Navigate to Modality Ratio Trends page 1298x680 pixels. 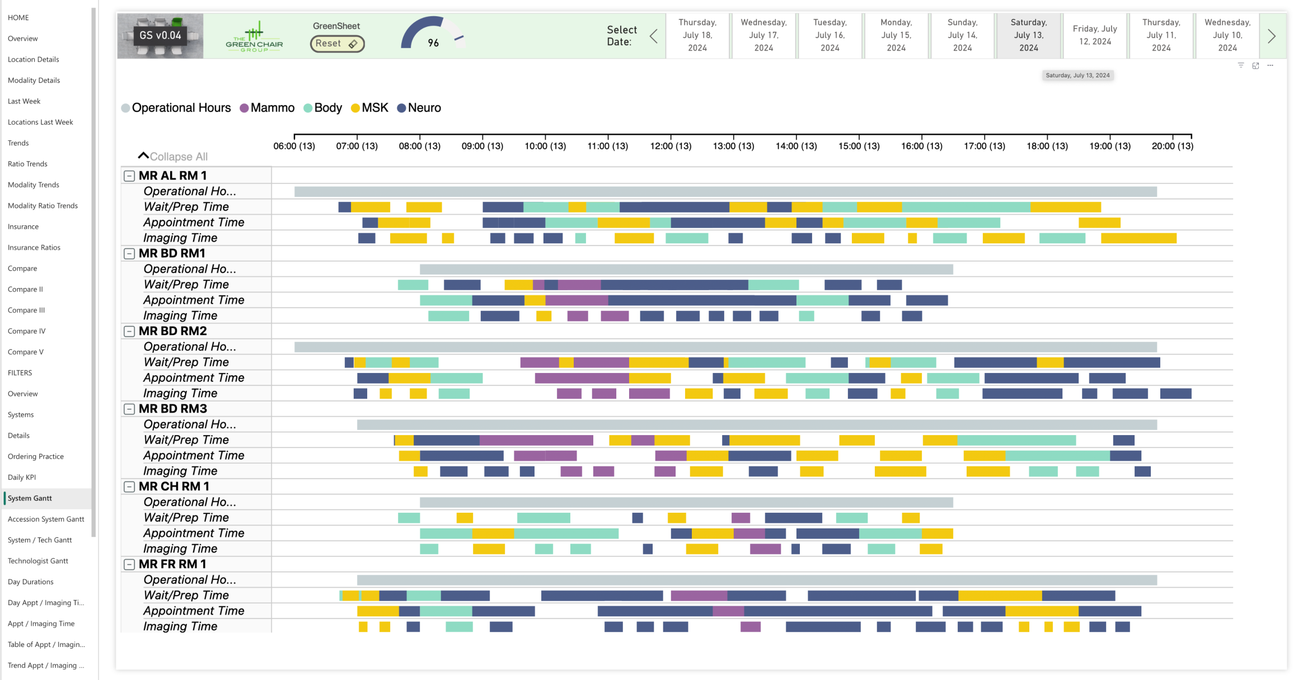pos(43,206)
